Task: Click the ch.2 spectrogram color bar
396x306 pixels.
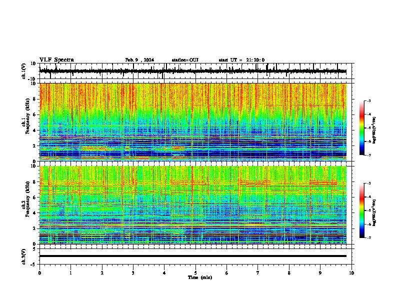Action: click(x=361, y=210)
